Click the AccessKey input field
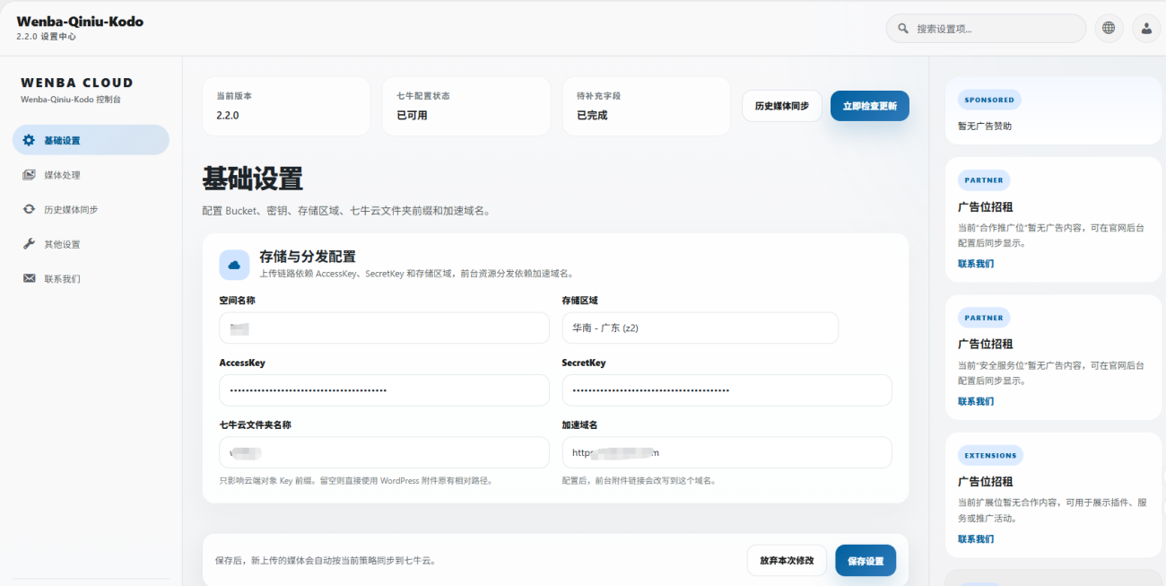 (384, 389)
